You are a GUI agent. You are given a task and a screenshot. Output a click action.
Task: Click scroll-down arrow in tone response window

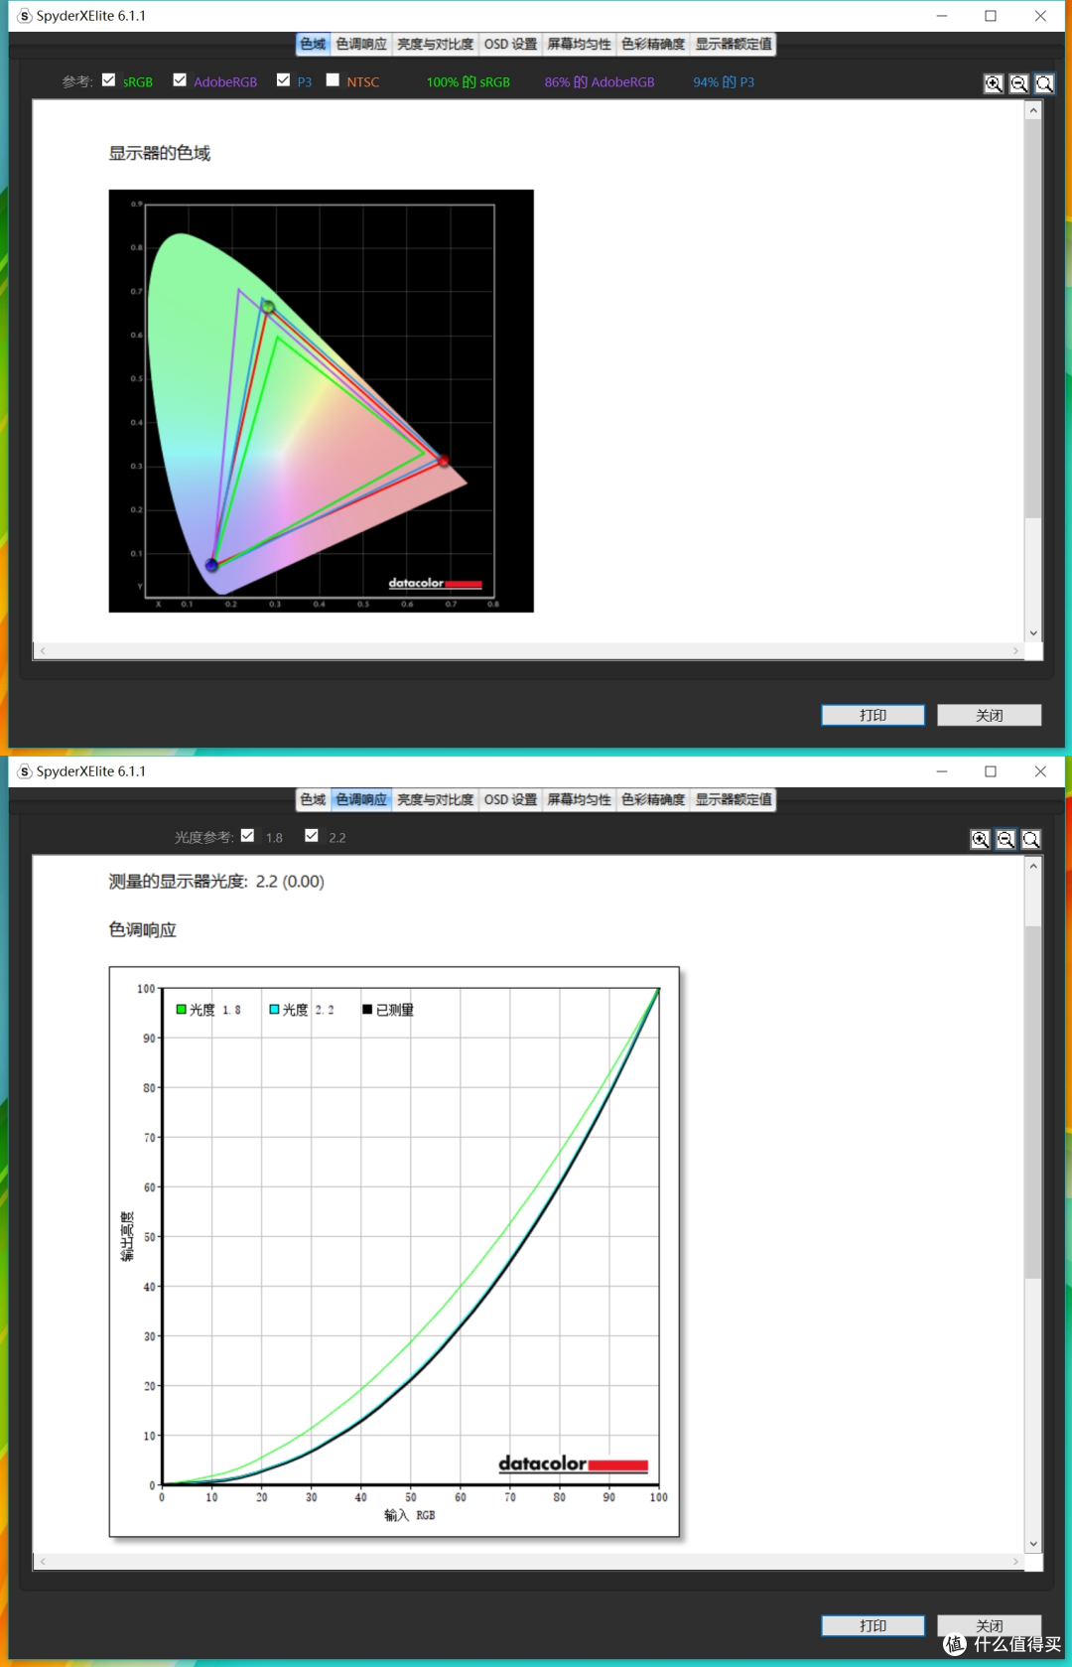click(1033, 1544)
